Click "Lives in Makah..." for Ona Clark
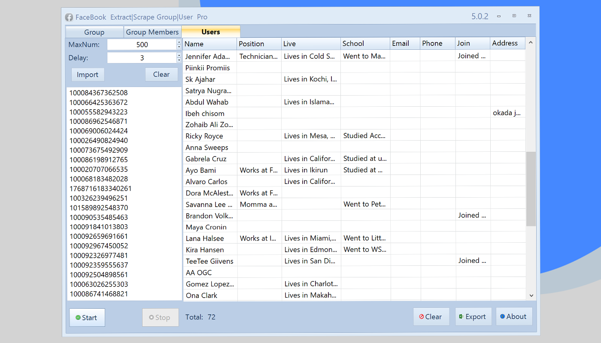Image resolution: width=601 pixels, height=343 pixels. pyautogui.click(x=310, y=295)
